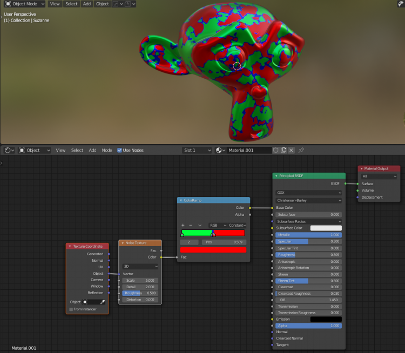
Task: Toggle the pin icon in node editor header
Action: coord(301,150)
